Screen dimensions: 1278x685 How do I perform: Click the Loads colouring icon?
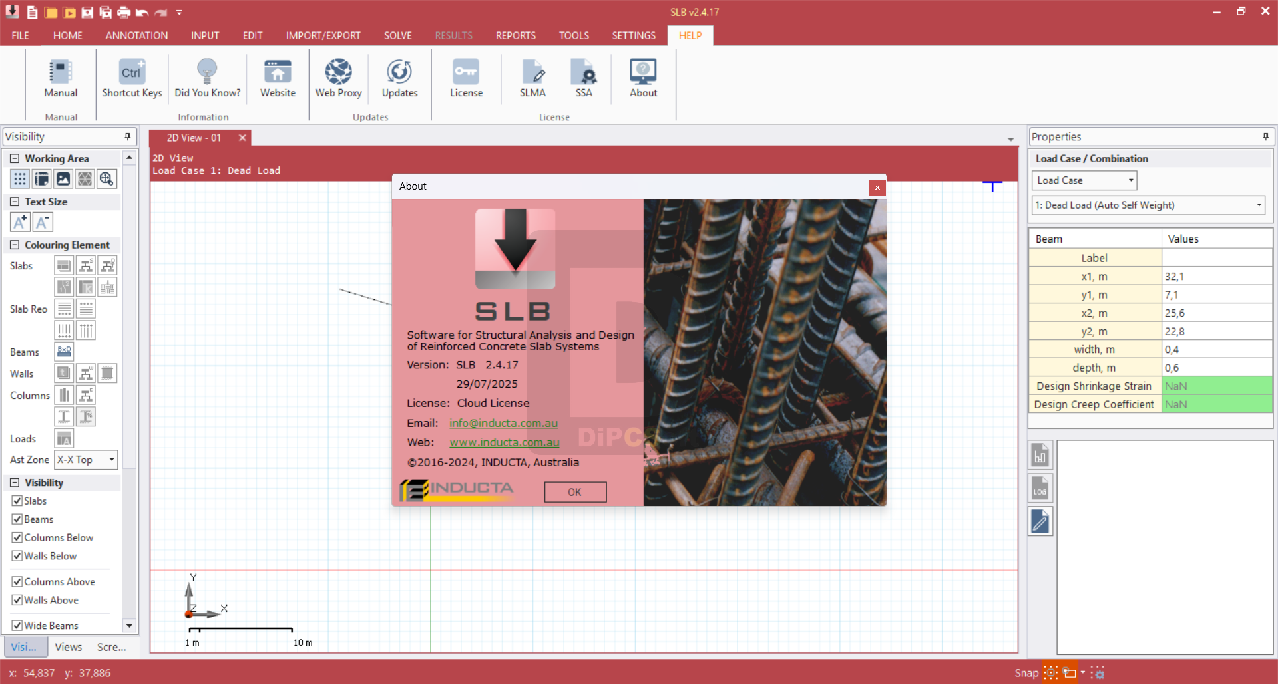click(x=64, y=438)
